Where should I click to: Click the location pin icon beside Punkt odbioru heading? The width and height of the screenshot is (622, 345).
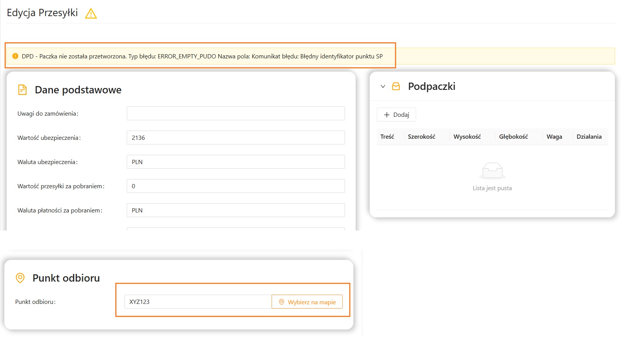[x=20, y=278]
